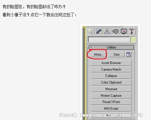Launch the Asset Browser utility

pos(111,63)
